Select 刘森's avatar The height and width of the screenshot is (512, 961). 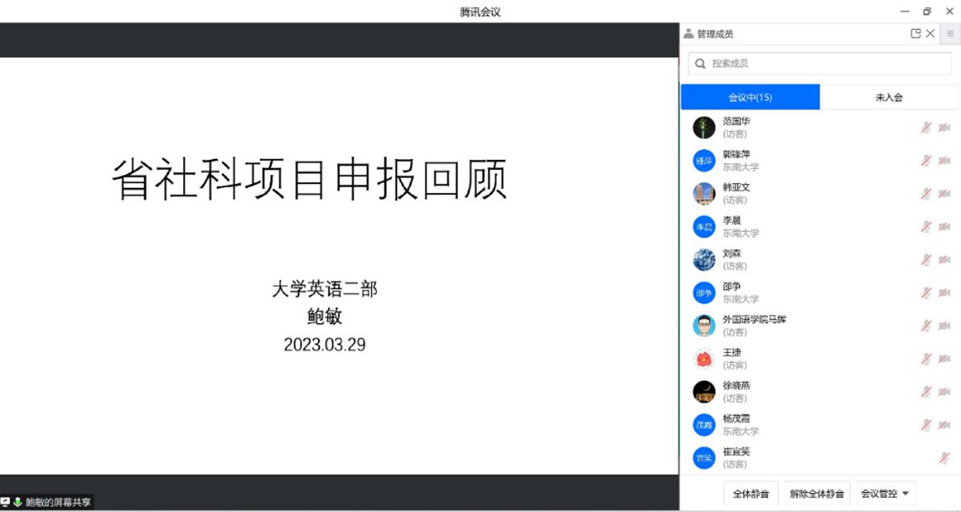coord(704,260)
